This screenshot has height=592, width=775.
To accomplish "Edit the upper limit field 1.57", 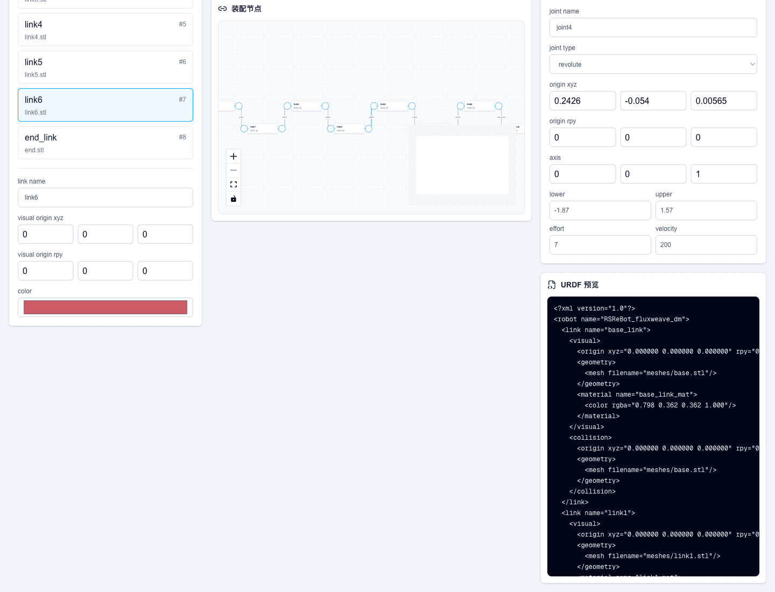I will point(706,210).
